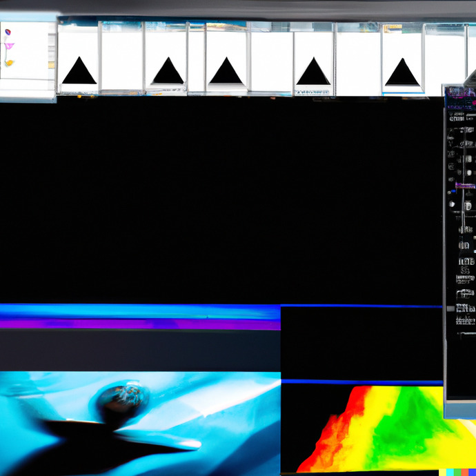The image size is (476, 476).
Task: Click the round white knob in right panel
Action: tap(452, 204)
